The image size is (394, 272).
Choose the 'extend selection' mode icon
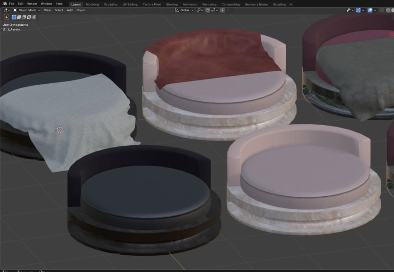19,17
